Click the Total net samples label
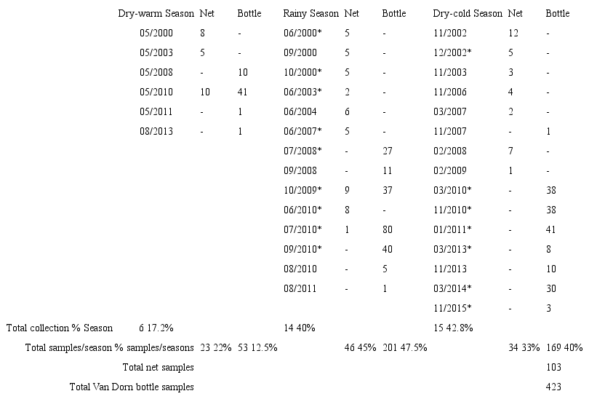This screenshot has width=589, height=399. click(x=159, y=367)
